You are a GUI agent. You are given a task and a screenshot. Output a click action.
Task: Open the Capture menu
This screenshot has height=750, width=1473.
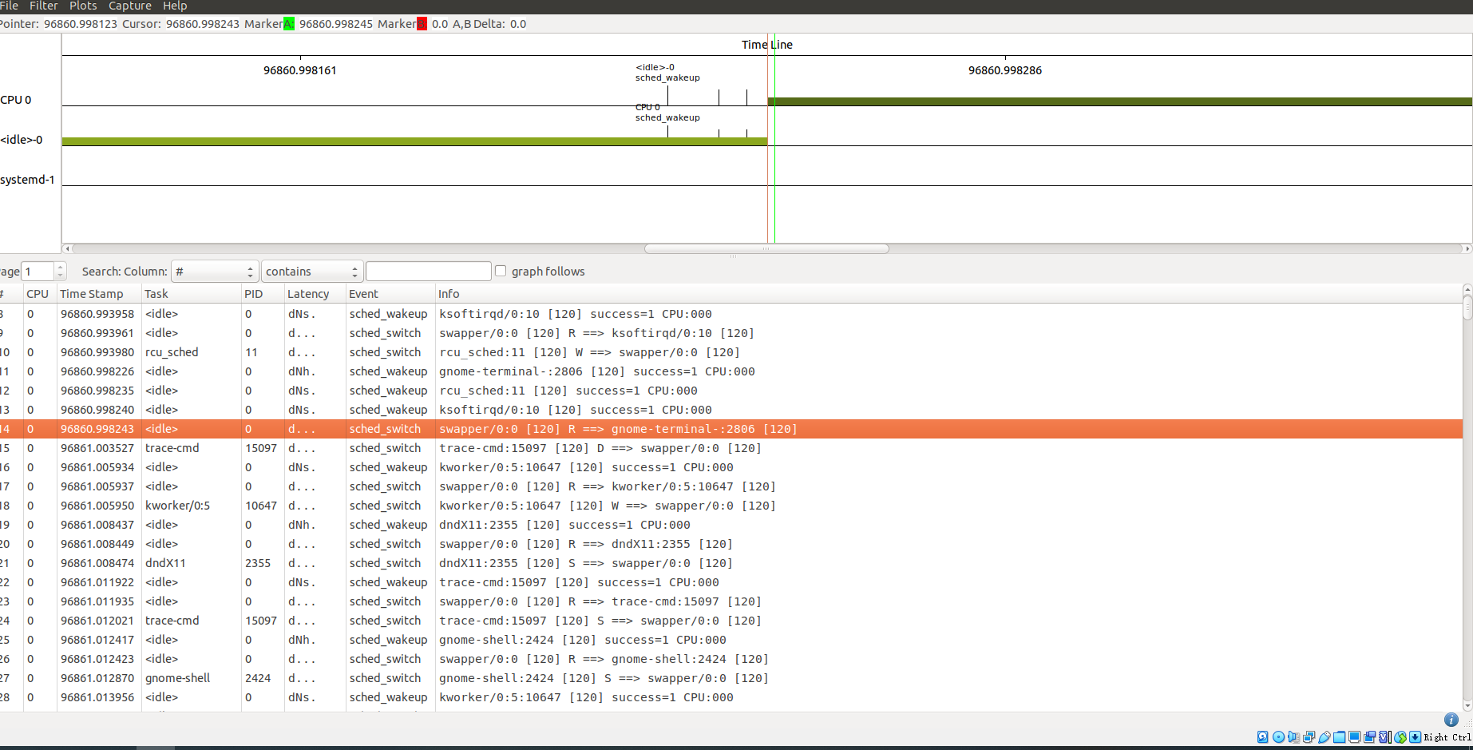tap(129, 6)
